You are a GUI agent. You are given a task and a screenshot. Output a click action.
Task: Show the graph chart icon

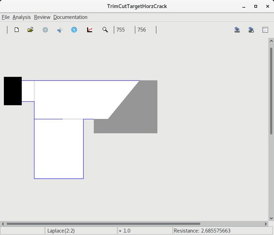(x=90, y=30)
